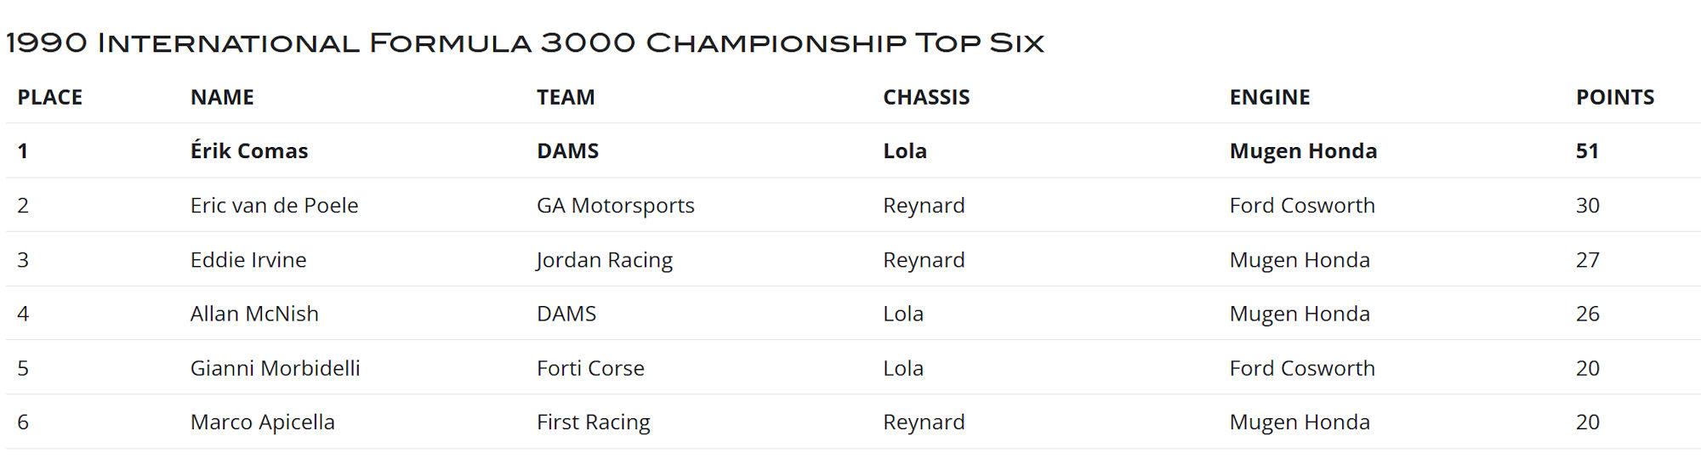Select Gianni Morbidelli in the table
Screen dimensions: 1701x459
click(x=275, y=369)
